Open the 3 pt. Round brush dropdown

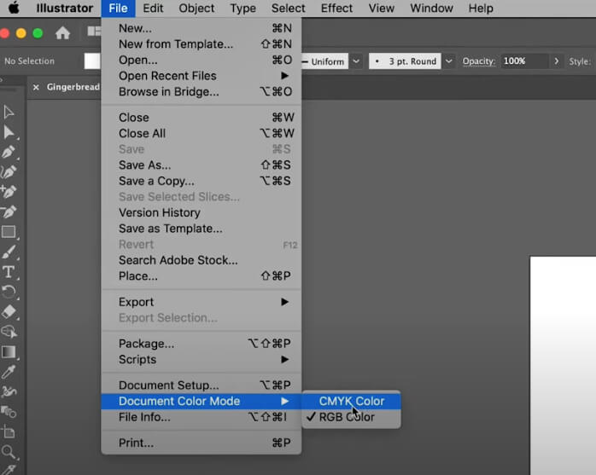tap(447, 61)
